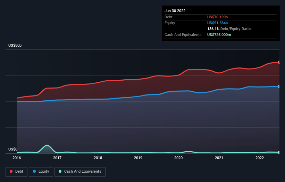Click the US$70.199b debt value
Screen dimensions: 285x182
pos(217,17)
